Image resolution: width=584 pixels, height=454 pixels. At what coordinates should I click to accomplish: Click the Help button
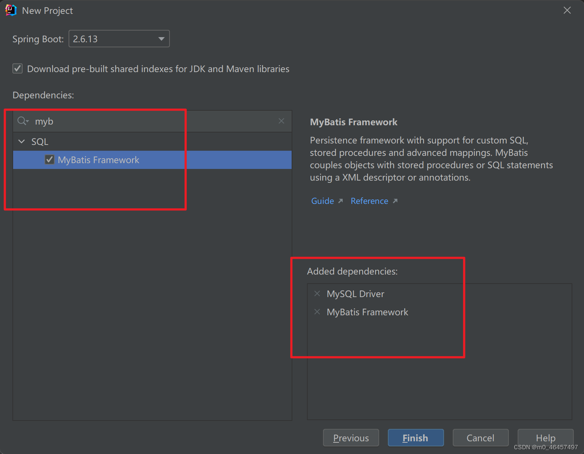[x=545, y=438]
